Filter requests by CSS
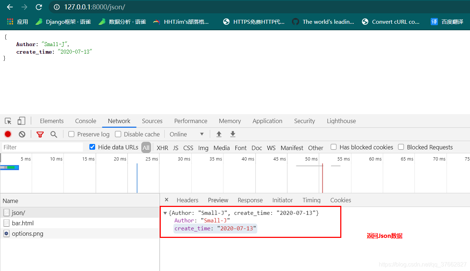This screenshot has height=271, width=470. 188,148
